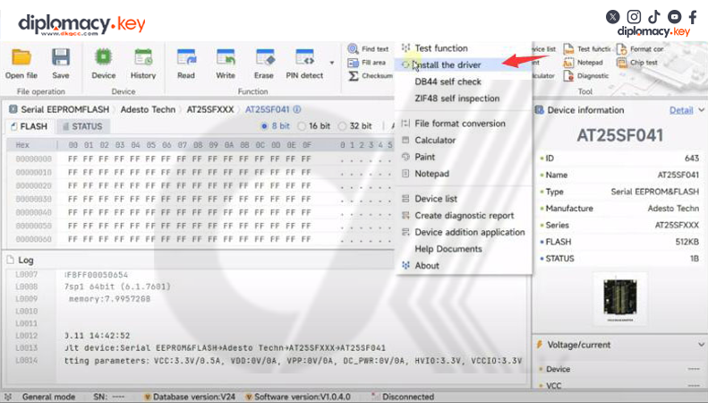This screenshot has height=403, width=708.
Task: Choose File format conversion menu entry
Action: click(464, 124)
